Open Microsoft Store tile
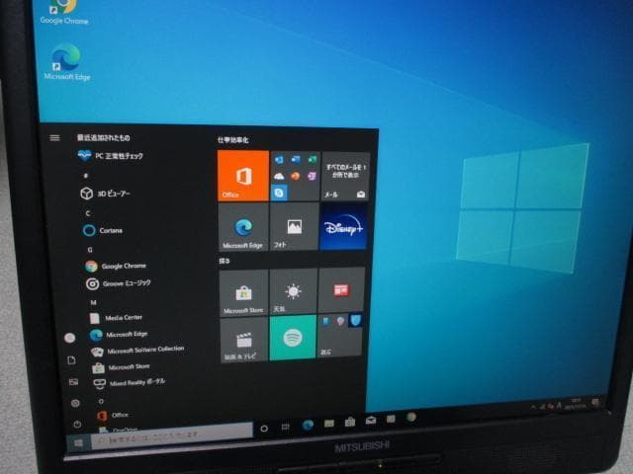The image size is (633, 474). coord(244,292)
